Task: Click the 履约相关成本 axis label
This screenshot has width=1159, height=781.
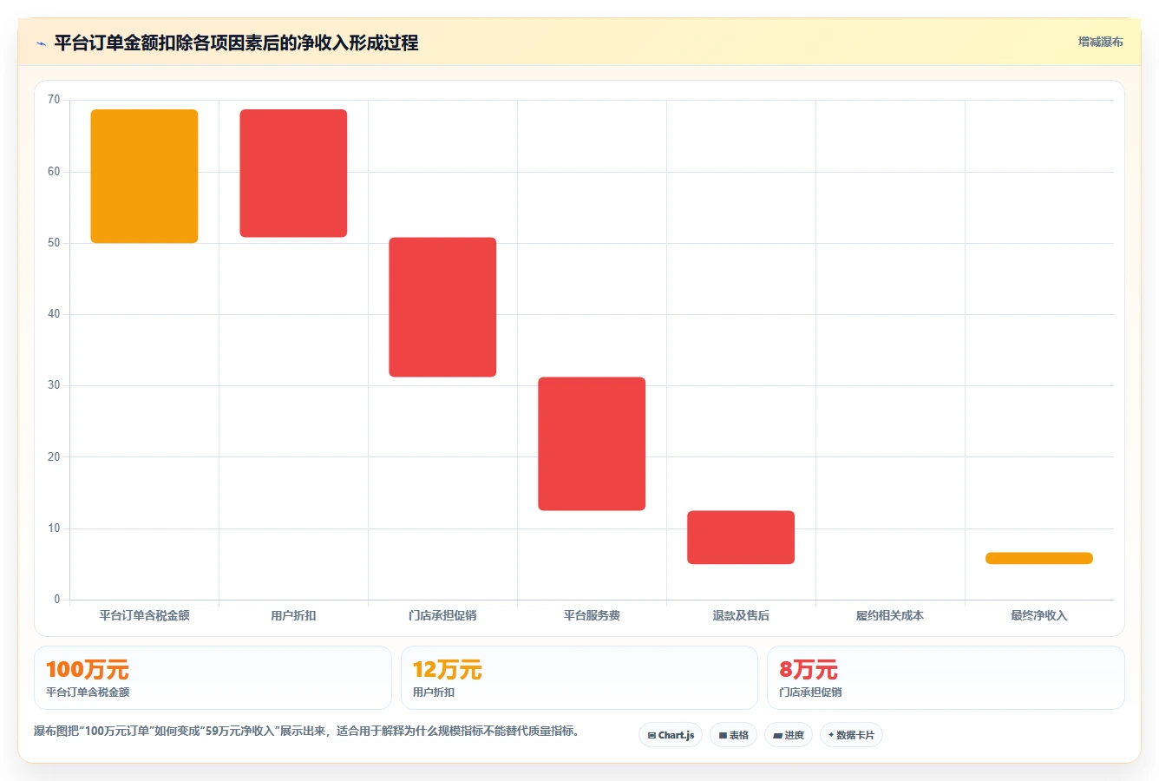Action: click(x=890, y=615)
